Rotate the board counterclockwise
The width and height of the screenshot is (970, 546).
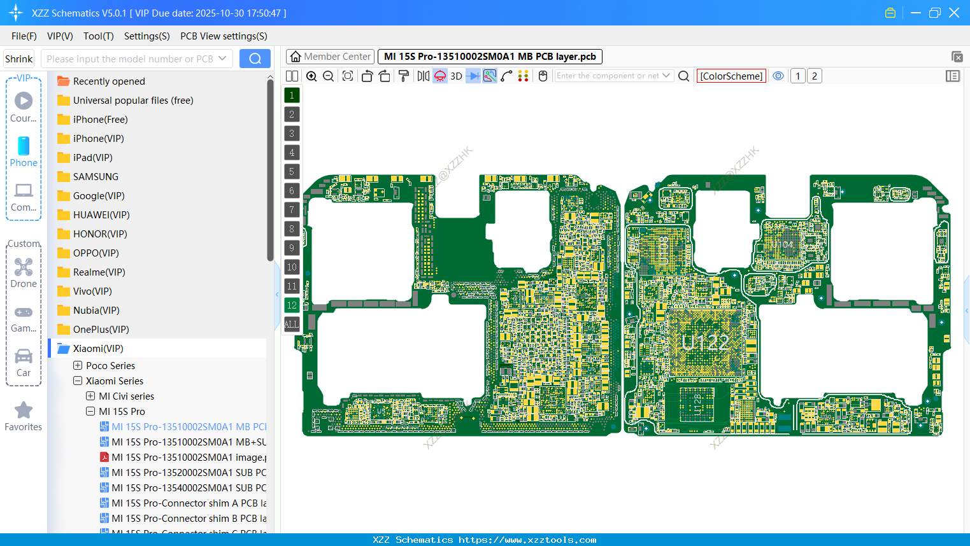[x=367, y=76]
